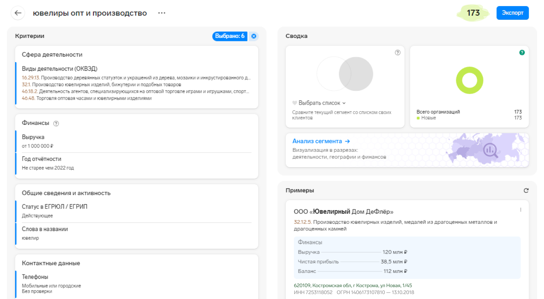Open the Venn diagram card help icon
The width and height of the screenshot is (544, 299).
pos(397,53)
